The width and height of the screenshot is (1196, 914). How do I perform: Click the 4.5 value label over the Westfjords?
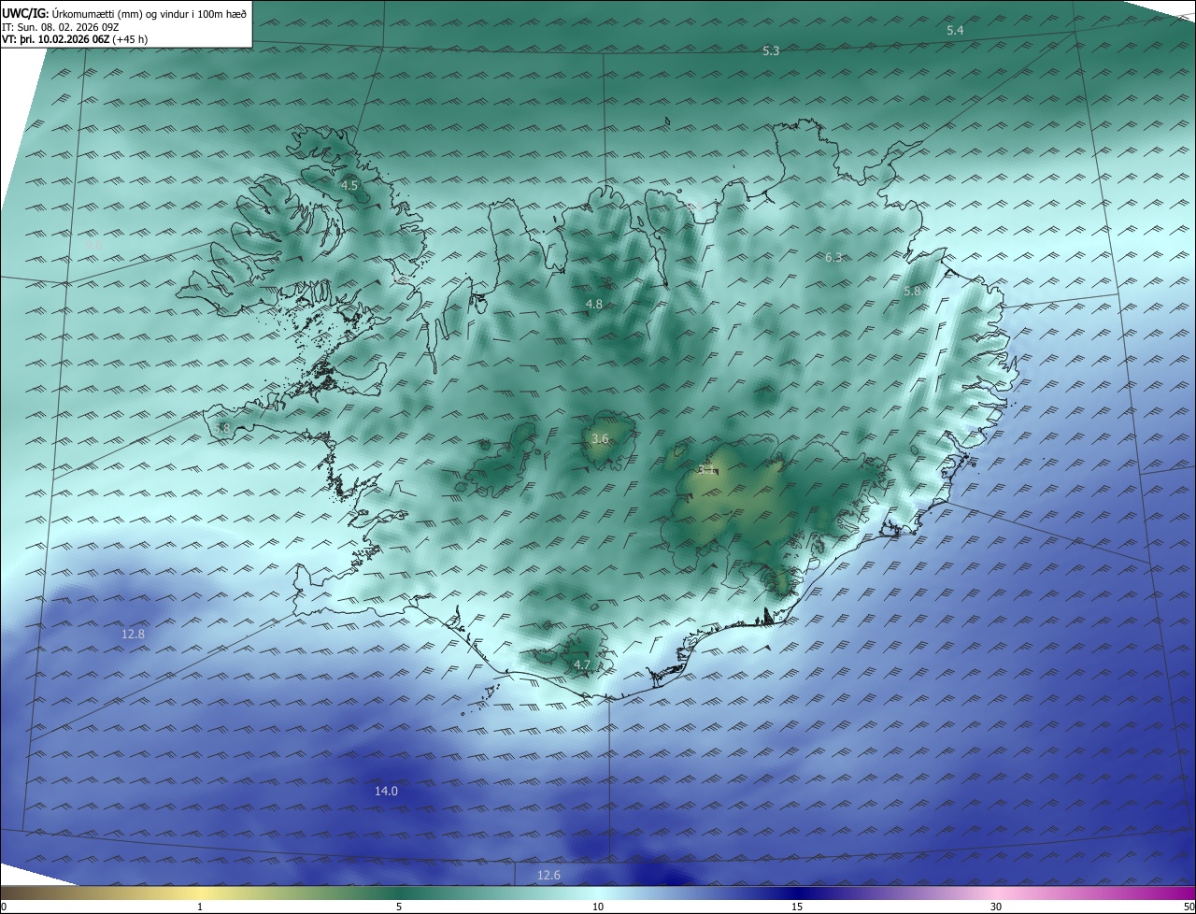pos(349,185)
